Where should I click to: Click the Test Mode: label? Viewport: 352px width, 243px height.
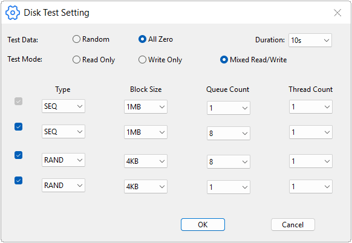(x=25, y=59)
